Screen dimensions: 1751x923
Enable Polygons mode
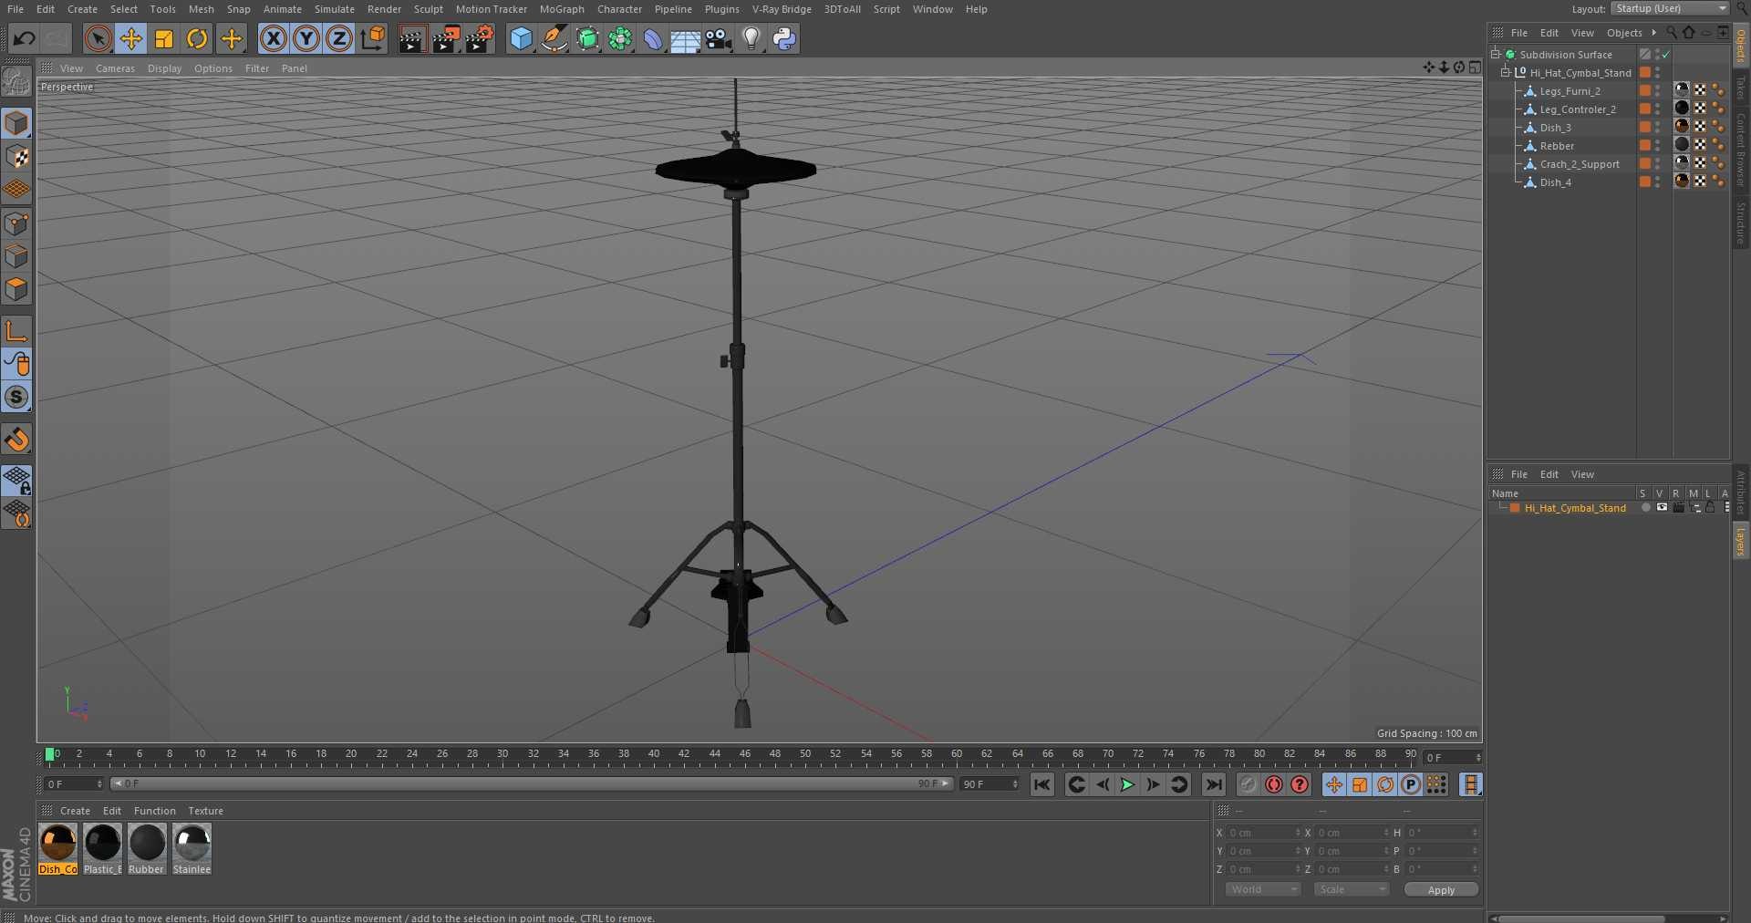(x=16, y=289)
